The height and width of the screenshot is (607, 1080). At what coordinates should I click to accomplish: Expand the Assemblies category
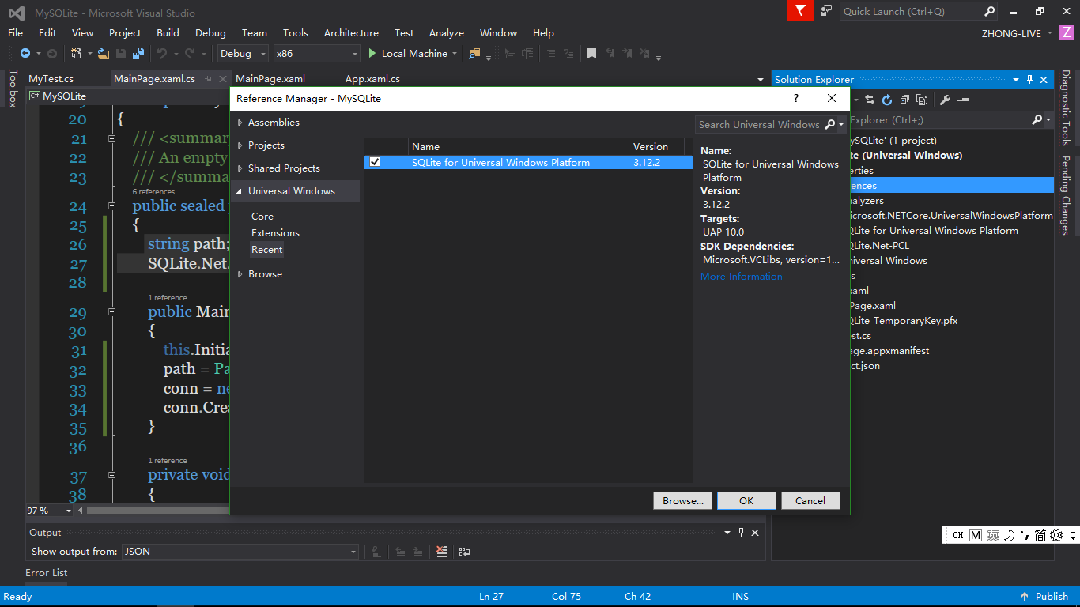point(240,123)
